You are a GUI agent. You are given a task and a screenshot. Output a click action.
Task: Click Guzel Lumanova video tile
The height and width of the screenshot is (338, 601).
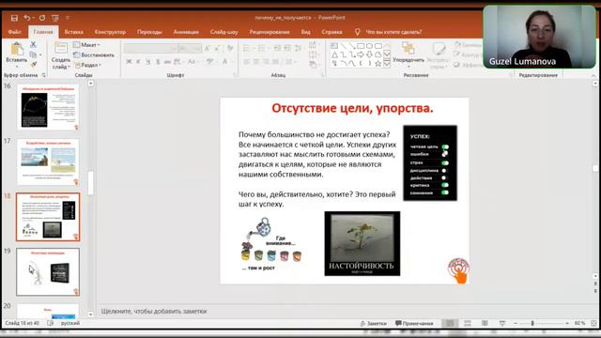[539, 37]
